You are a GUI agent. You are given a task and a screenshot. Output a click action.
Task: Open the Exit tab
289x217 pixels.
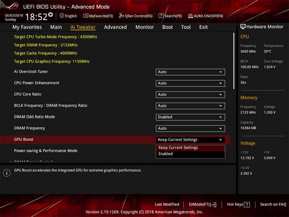pos(204,27)
